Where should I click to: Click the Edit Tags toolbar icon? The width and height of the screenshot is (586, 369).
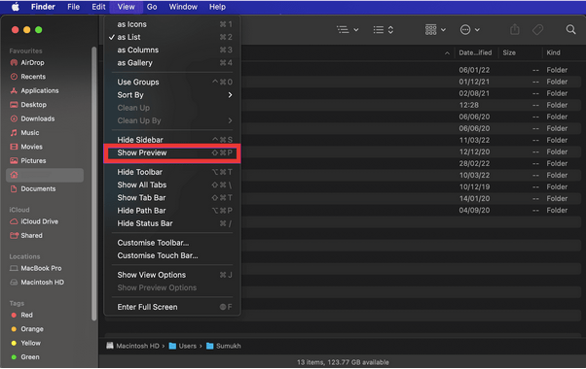537,29
